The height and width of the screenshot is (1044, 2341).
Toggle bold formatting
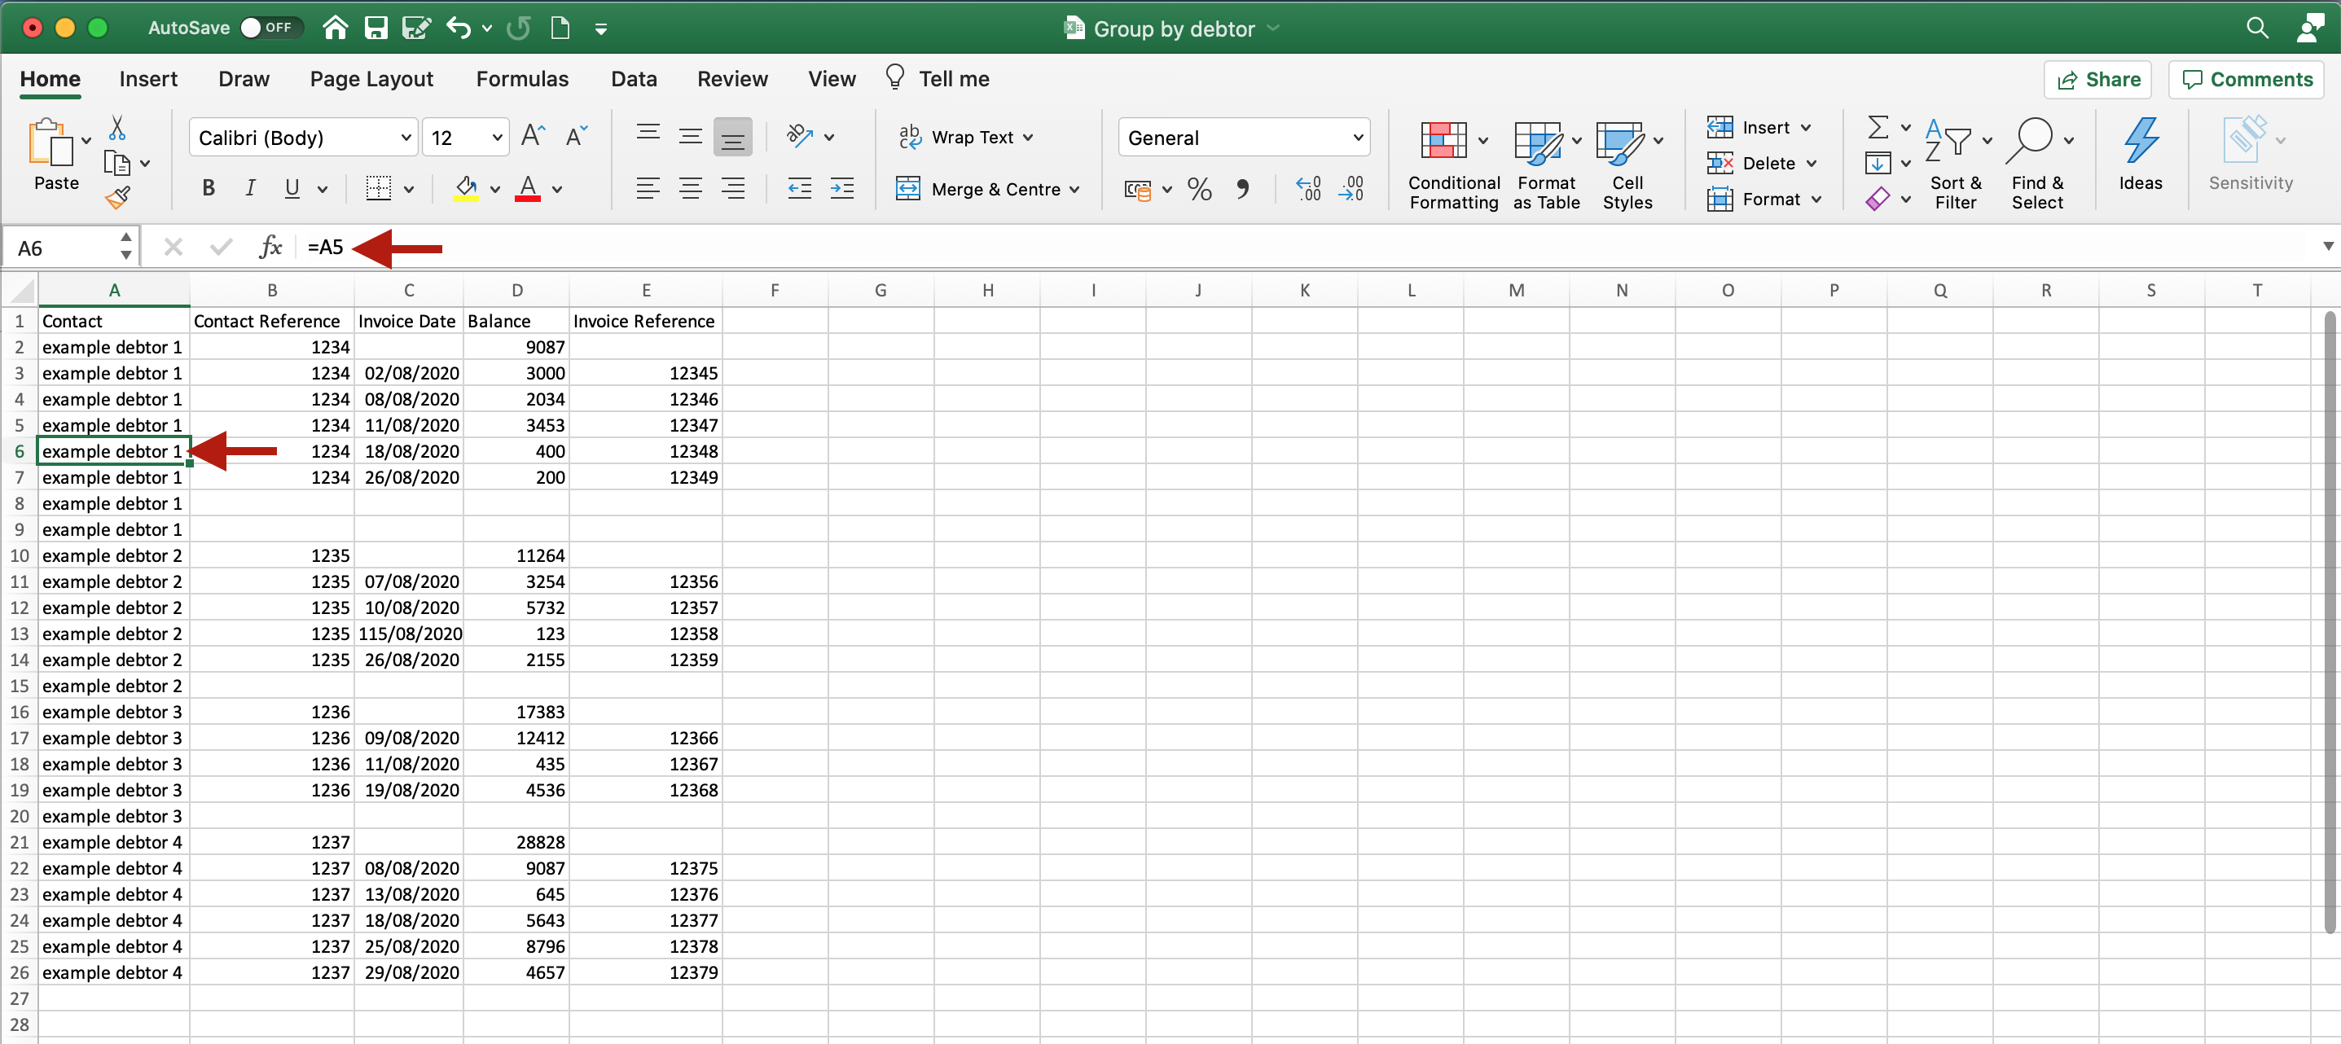coord(209,189)
